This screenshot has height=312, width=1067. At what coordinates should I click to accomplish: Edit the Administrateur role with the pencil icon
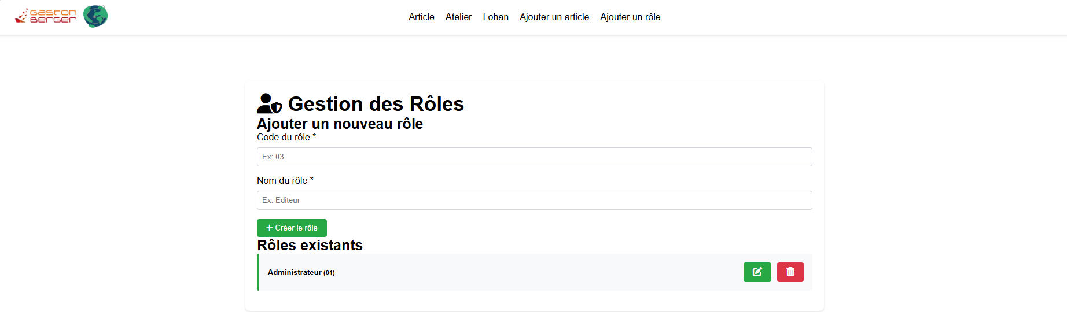pyautogui.click(x=757, y=272)
